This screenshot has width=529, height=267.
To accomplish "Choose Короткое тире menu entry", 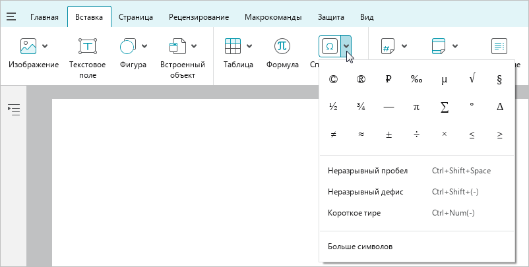I will tap(417, 213).
